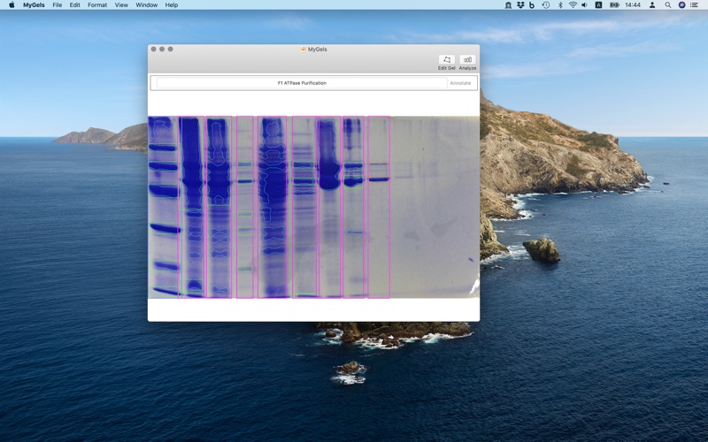Click the Analyze toolbar icon

(x=467, y=60)
